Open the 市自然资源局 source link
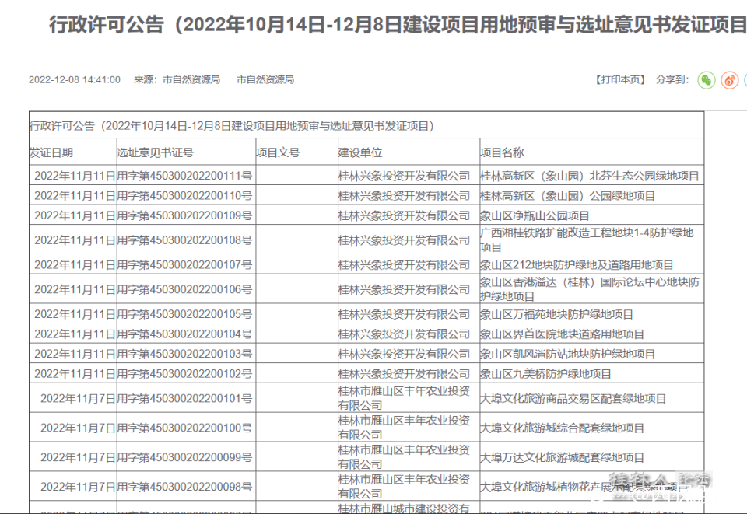This screenshot has width=747, height=514. tap(190, 79)
